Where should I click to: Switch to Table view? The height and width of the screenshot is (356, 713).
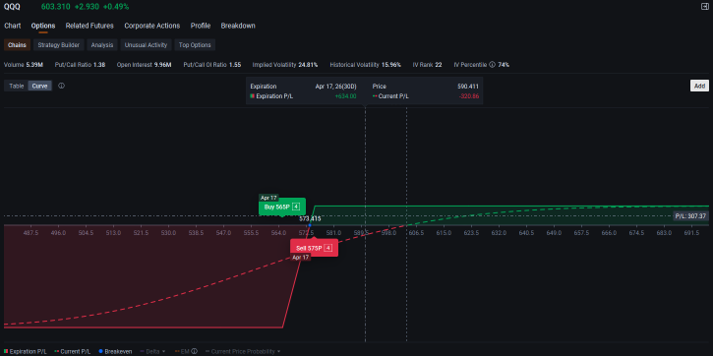(17, 86)
